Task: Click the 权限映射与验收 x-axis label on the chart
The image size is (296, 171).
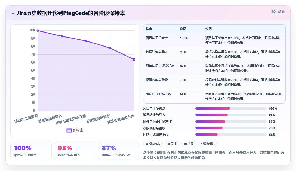Action: click(98, 119)
